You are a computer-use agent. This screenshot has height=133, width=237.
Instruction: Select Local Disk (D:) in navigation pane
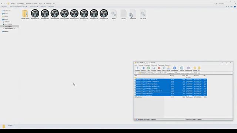[x=8, y=26]
